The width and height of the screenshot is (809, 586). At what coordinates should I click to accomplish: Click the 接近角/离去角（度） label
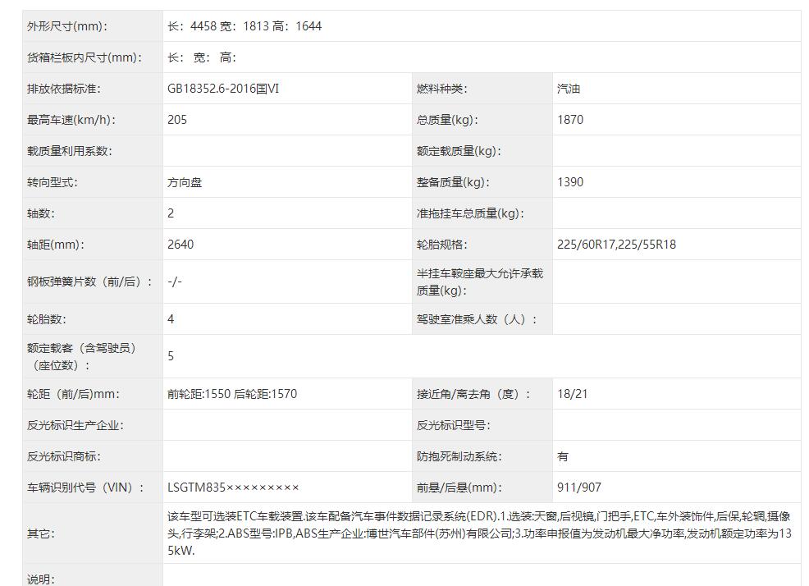[x=473, y=394]
